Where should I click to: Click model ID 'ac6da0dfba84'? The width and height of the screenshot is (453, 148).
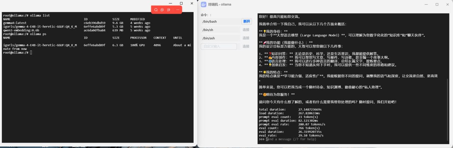click(x=94, y=30)
